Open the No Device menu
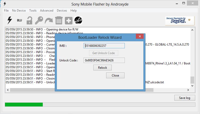Image resolution: width=200 pixels, height=114 pixels. 19,11
